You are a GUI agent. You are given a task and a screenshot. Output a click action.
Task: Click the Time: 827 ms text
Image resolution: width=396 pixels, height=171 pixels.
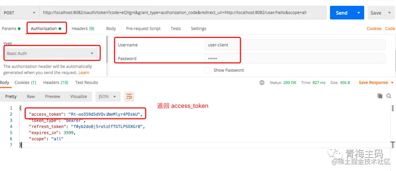tap(313, 82)
